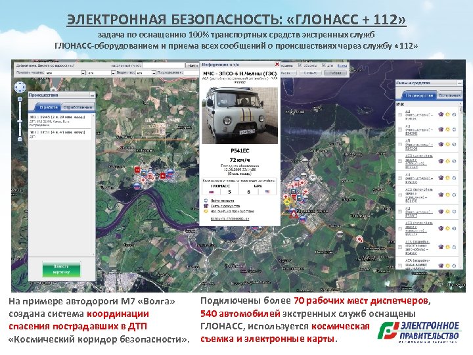Click the 'Подразделение' input field

point(192,73)
